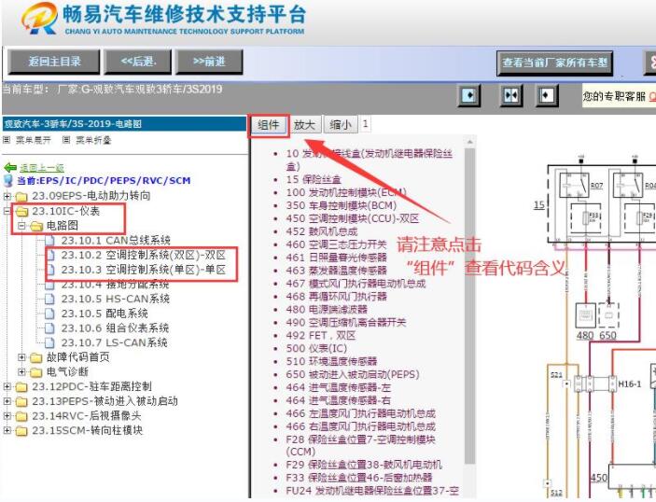Expand the 故障代码首页 folder
The height and width of the screenshot is (502, 656).
tap(21, 357)
